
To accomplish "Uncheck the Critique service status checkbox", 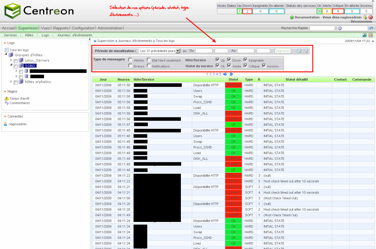I will point(245,66).
